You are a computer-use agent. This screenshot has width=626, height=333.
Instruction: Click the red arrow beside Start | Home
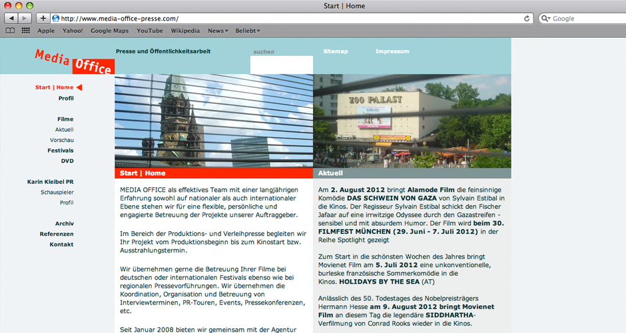coord(79,87)
